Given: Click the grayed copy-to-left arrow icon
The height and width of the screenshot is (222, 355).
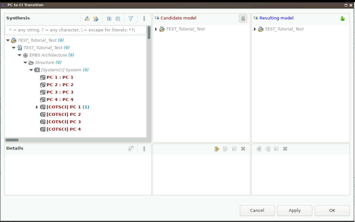Looking at the screenshot, I should click(x=268, y=149).
